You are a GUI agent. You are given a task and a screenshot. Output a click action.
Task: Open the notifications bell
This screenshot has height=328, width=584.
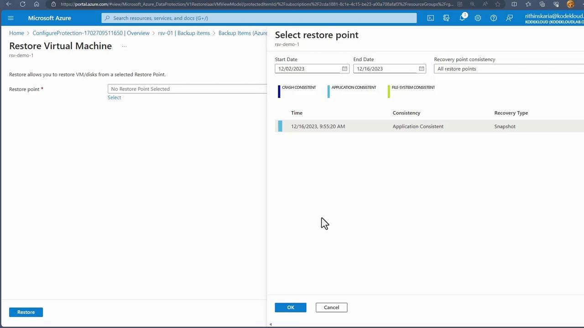(x=462, y=18)
